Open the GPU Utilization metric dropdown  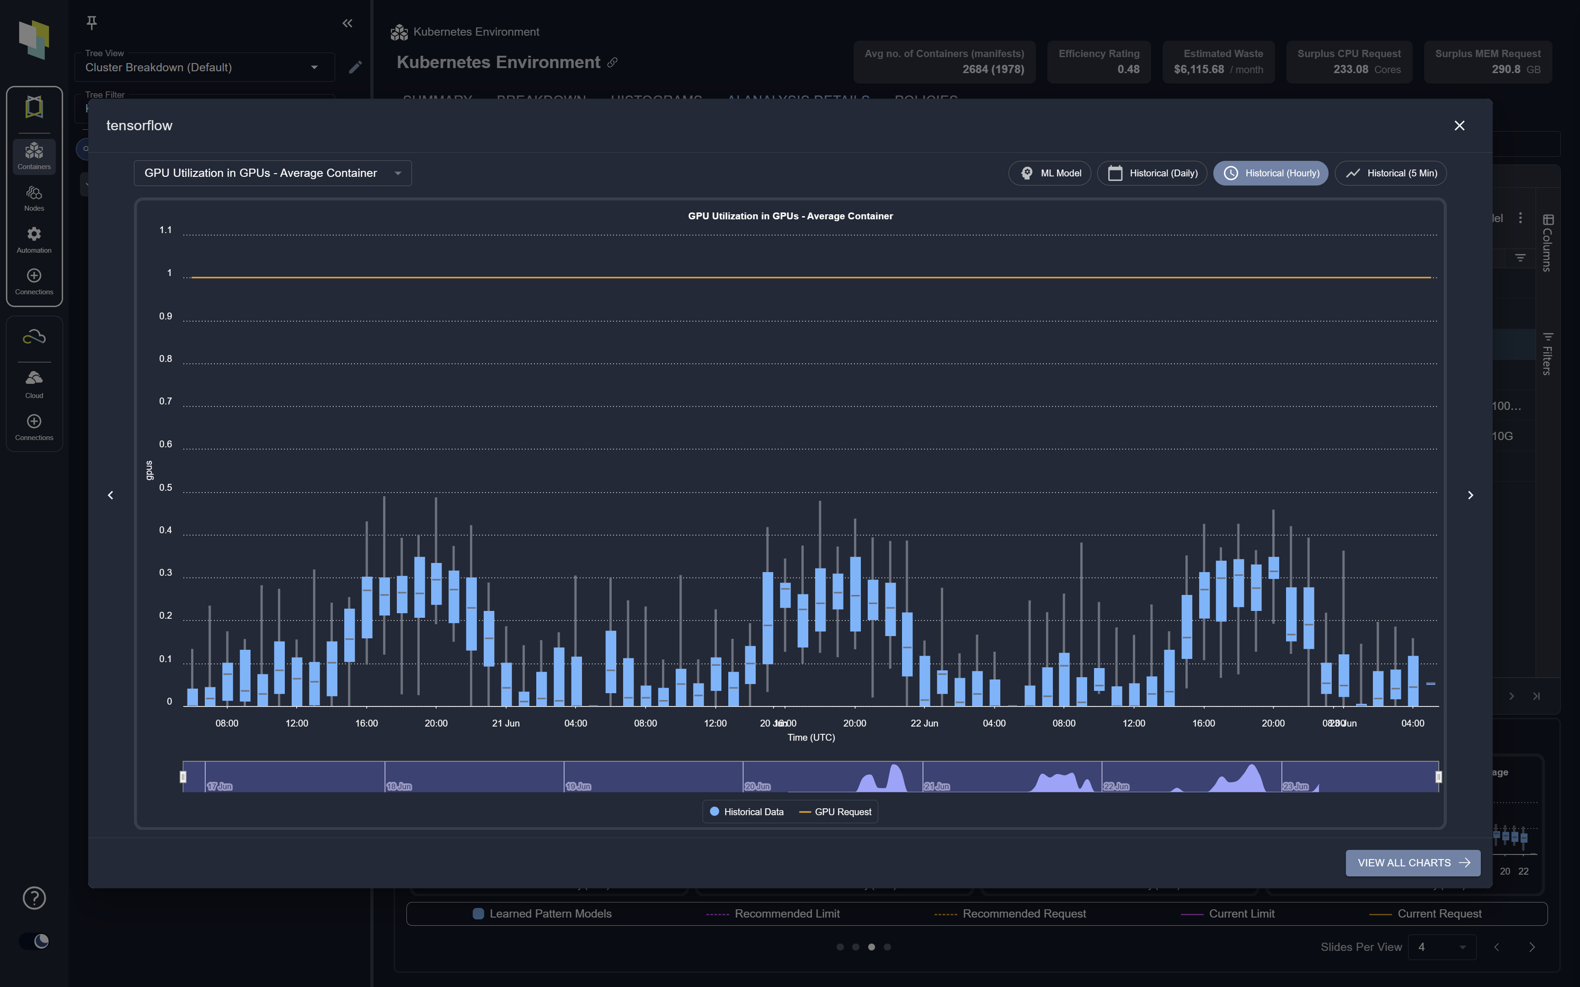pos(272,173)
